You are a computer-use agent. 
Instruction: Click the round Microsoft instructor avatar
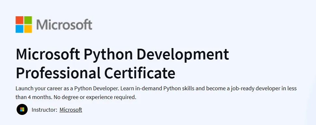[22, 109]
